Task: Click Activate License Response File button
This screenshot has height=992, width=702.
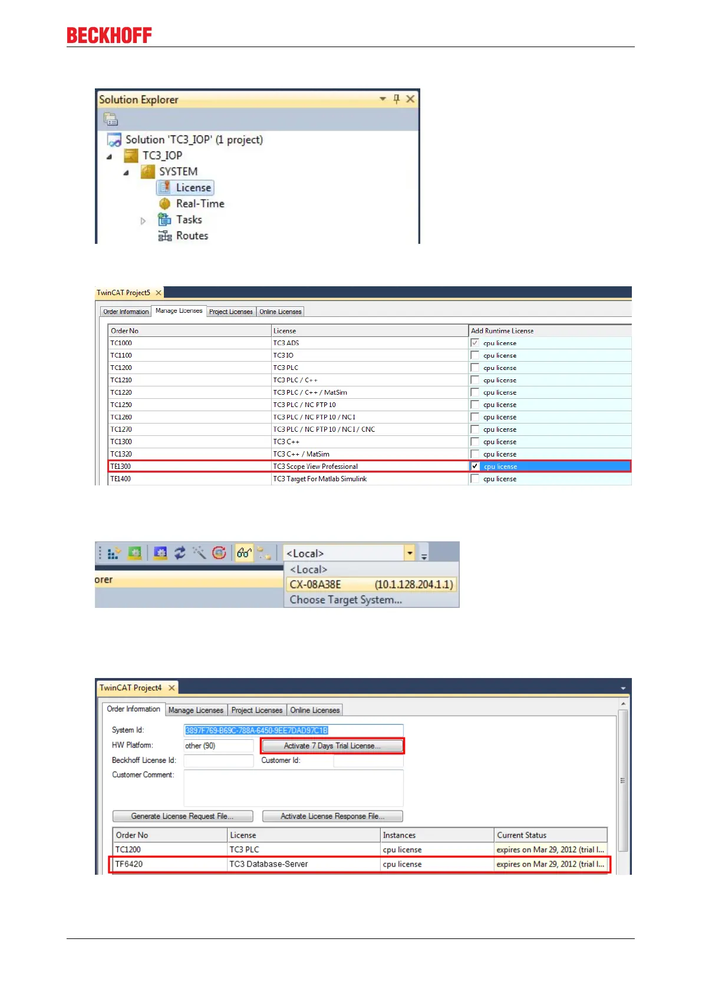Action: point(332,816)
